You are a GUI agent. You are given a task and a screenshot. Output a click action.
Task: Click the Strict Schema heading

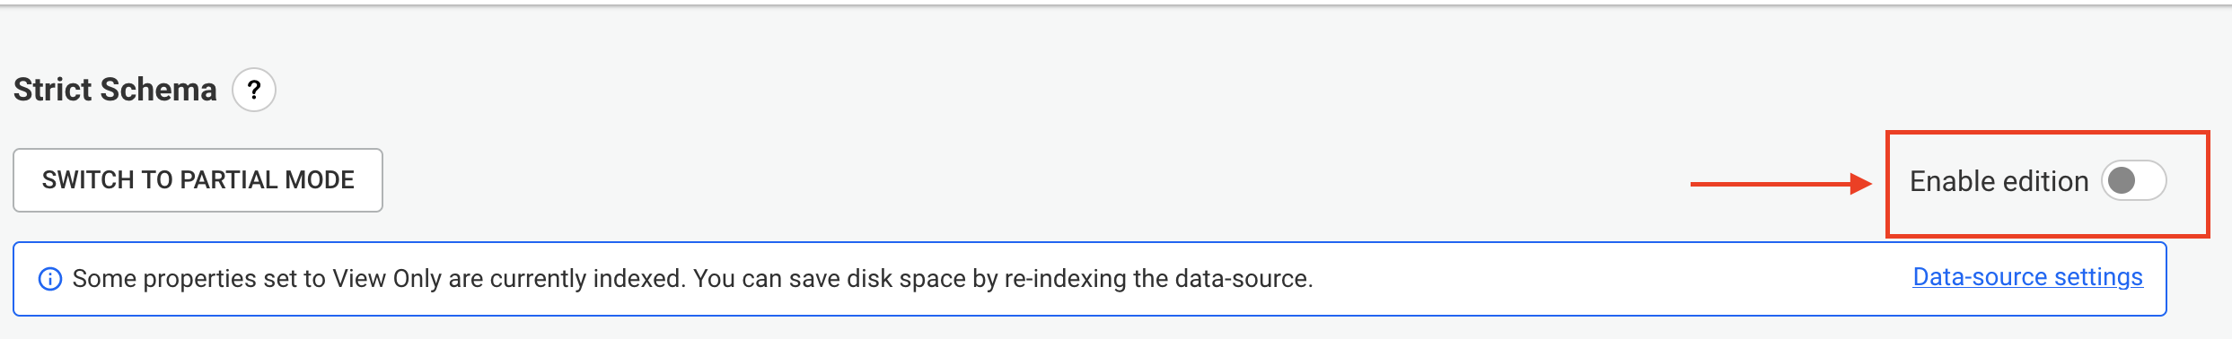point(115,90)
